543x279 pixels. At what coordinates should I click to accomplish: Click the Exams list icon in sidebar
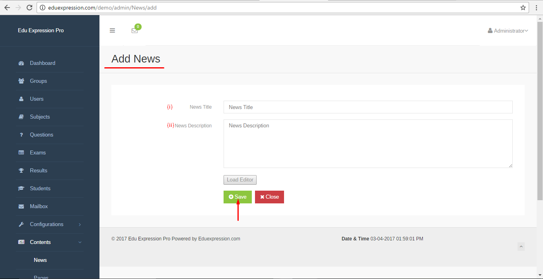[21, 153]
